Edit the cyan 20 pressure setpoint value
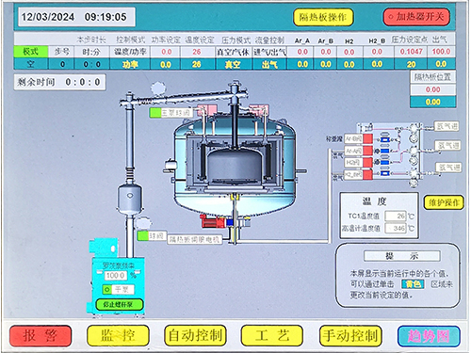Image resolution: width=471 pixels, height=353 pixels. pyautogui.click(x=411, y=64)
